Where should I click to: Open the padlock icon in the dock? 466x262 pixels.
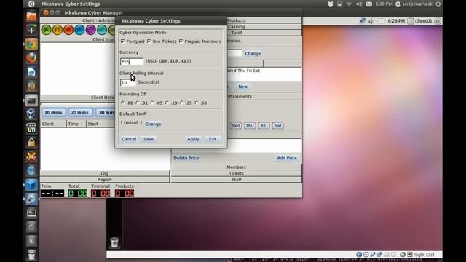[x=31, y=143]
